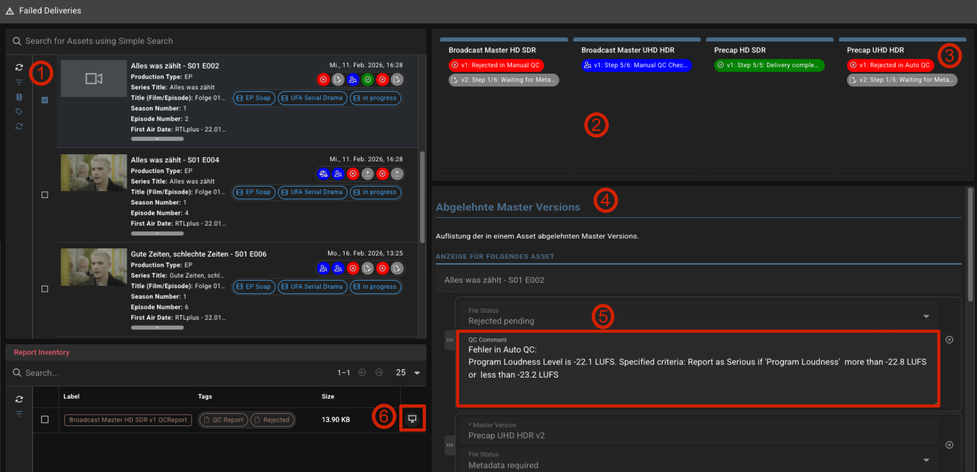Tick the Broadcast Master HD SDR v1 QCReport checkbox

(45, 420)
